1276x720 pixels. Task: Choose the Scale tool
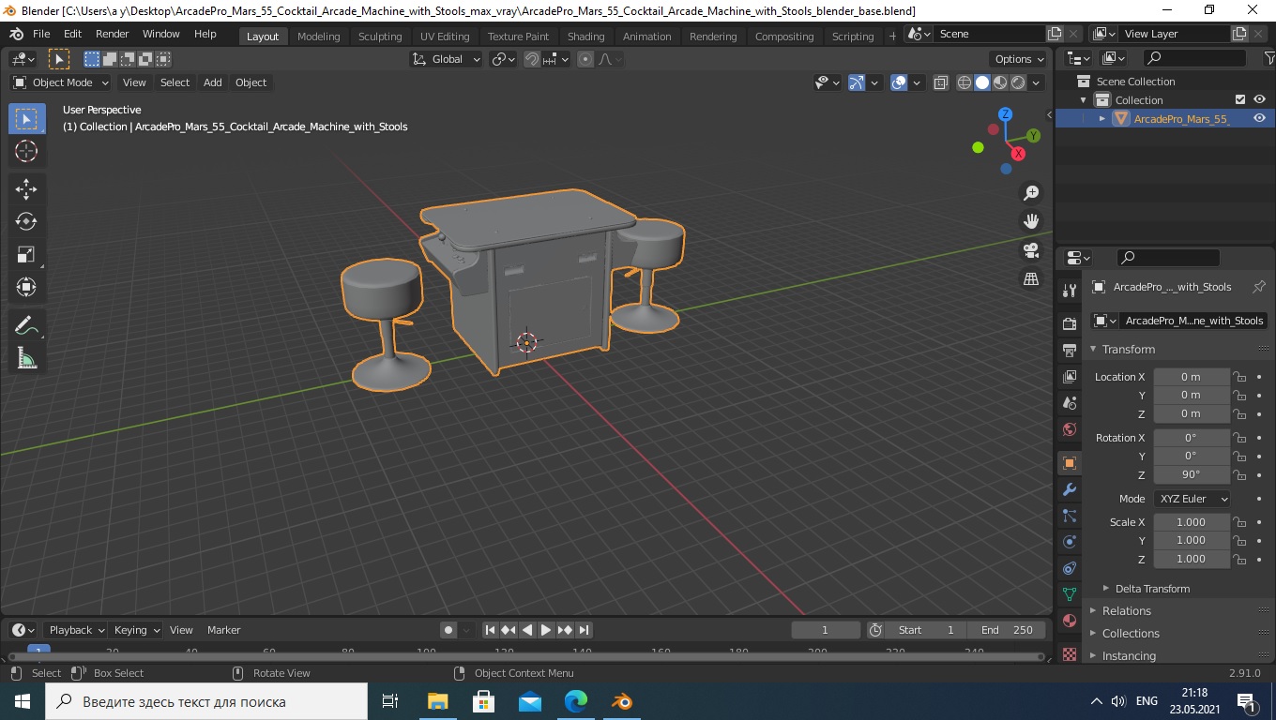(x=26, y=254)
